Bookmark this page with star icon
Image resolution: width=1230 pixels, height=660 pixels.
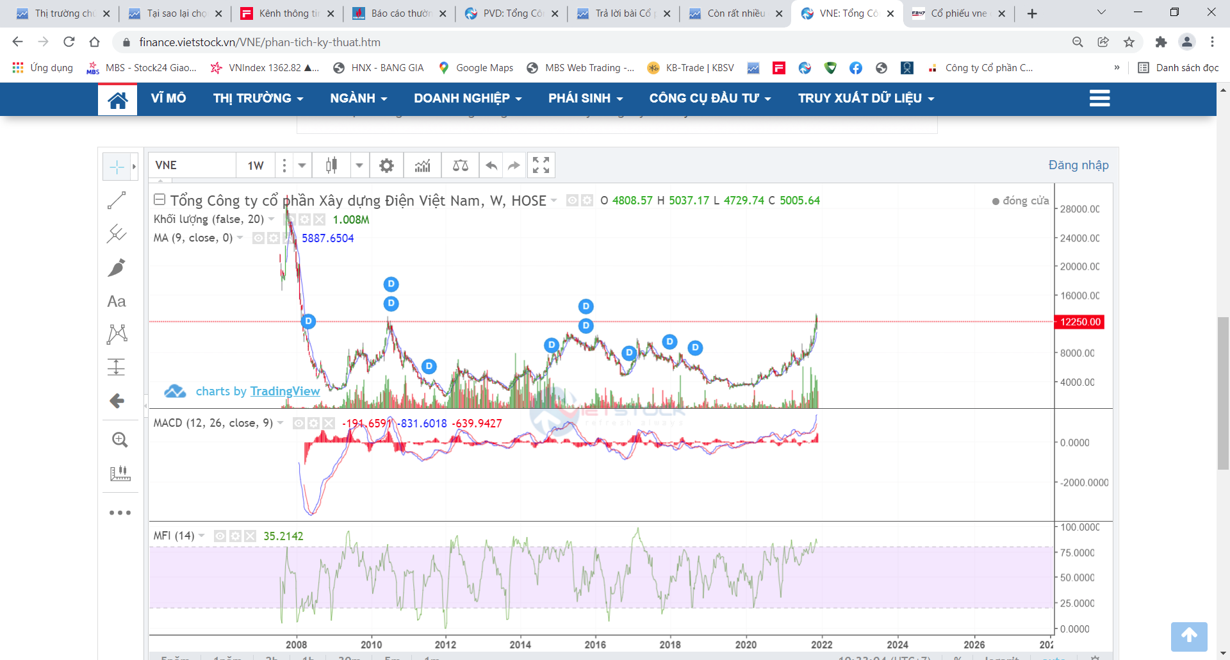[x=1129, y=42]
